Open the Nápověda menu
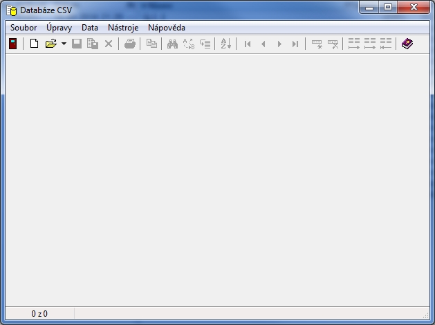Image resolution: width=435 pixels, height=325 pixels. point(167,28)
